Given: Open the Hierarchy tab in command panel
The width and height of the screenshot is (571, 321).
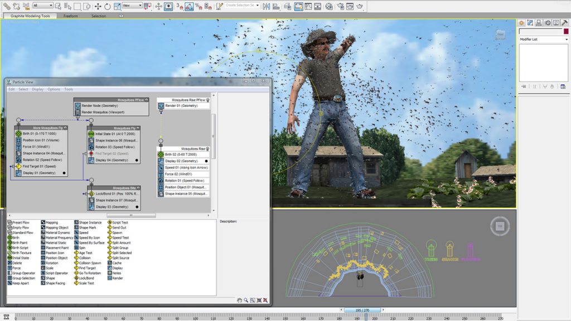Looking at the screenshot, I should pyautogui.click(x=539, y=23).
